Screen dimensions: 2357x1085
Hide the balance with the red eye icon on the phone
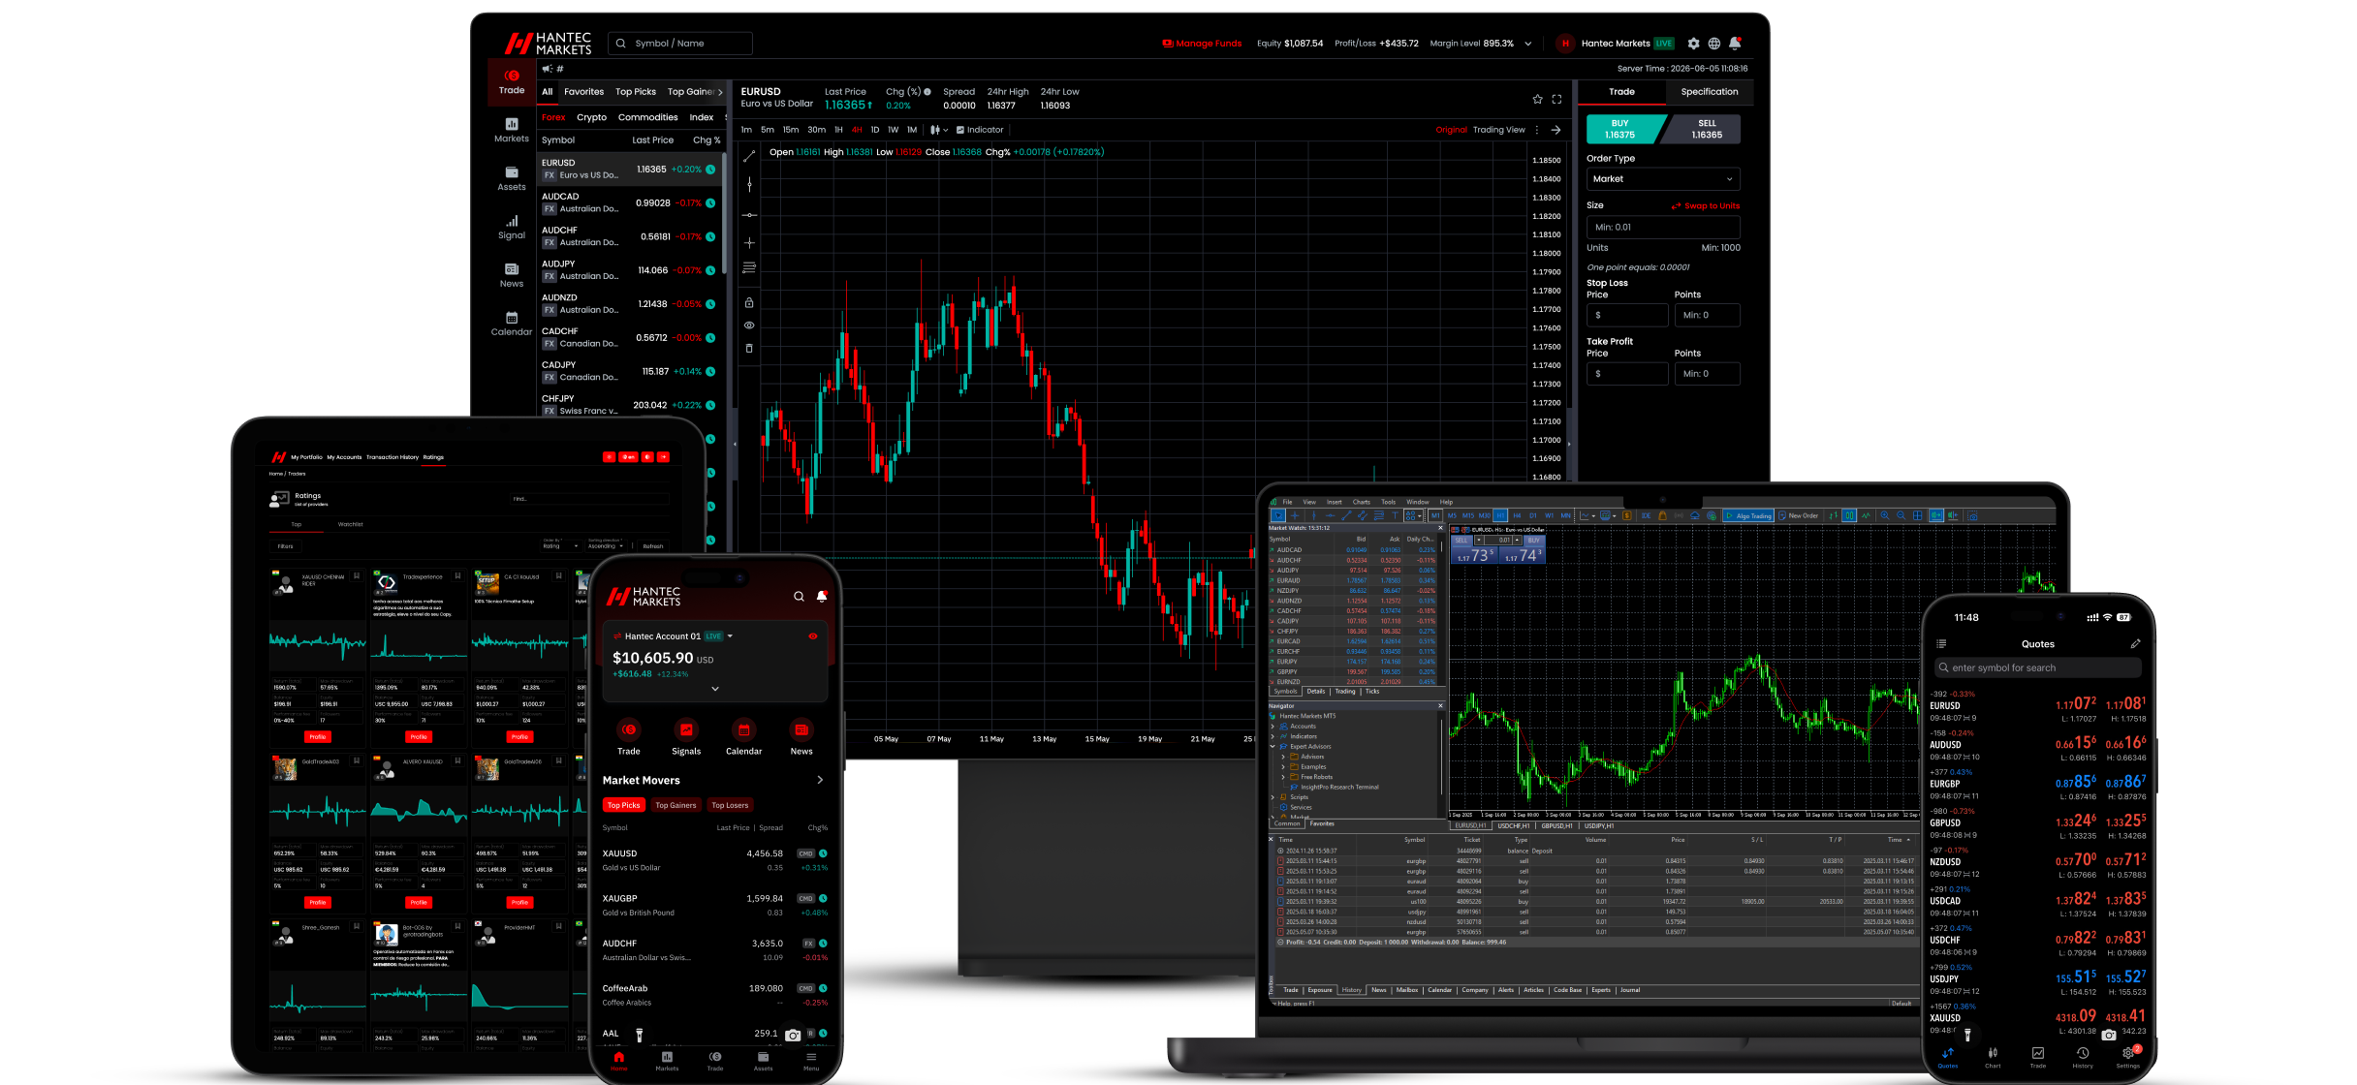(x=813, y=636)
